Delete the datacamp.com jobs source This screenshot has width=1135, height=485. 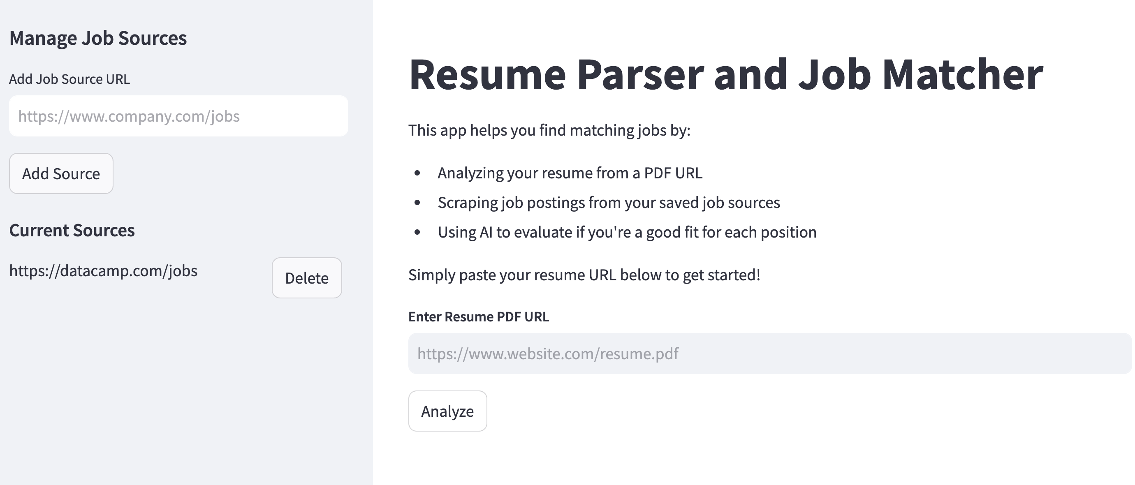click(307, 278)
